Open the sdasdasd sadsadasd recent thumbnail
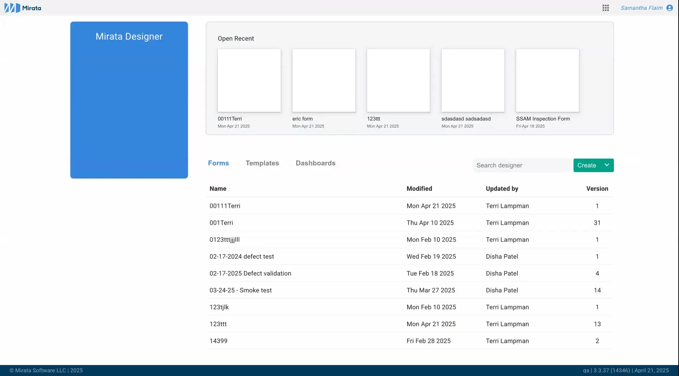This screenshot has width=679, height=376. [x=473, y=81]
